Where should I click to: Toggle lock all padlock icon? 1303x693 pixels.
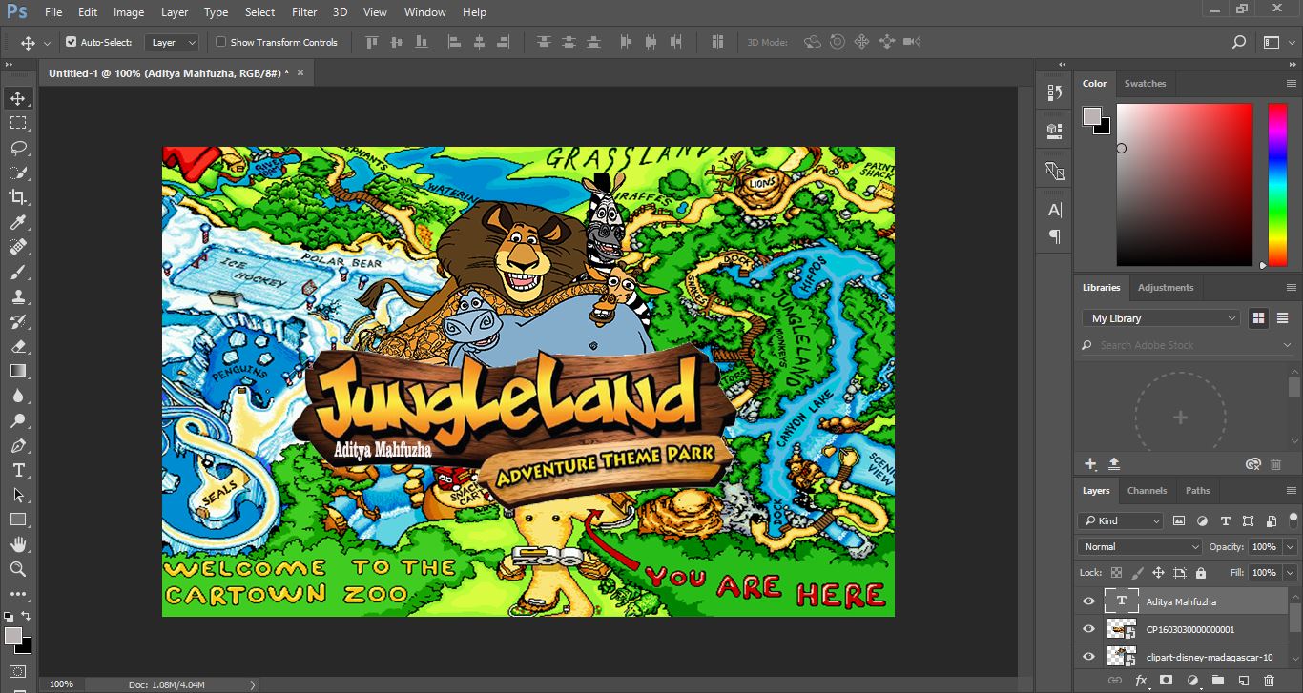coord(1200,573)
